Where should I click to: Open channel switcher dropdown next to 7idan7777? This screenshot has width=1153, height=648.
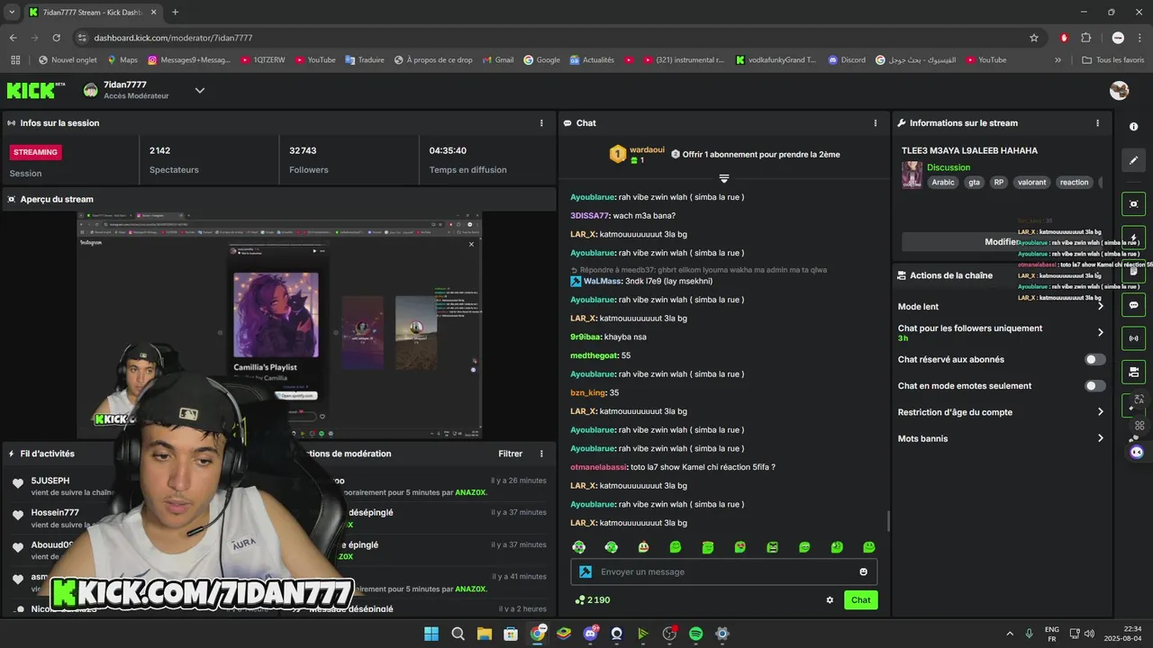pyautogui.click(x=200, y=90)
